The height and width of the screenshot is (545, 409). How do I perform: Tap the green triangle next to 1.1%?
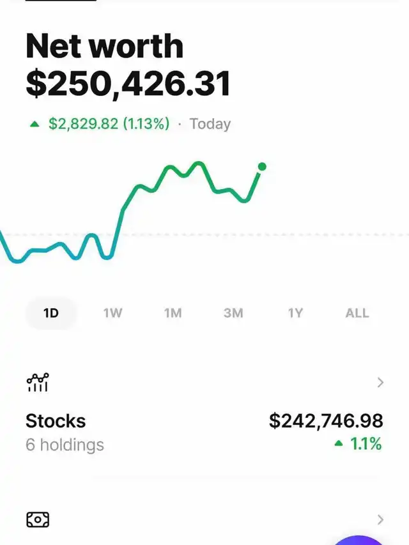[339, 443]
